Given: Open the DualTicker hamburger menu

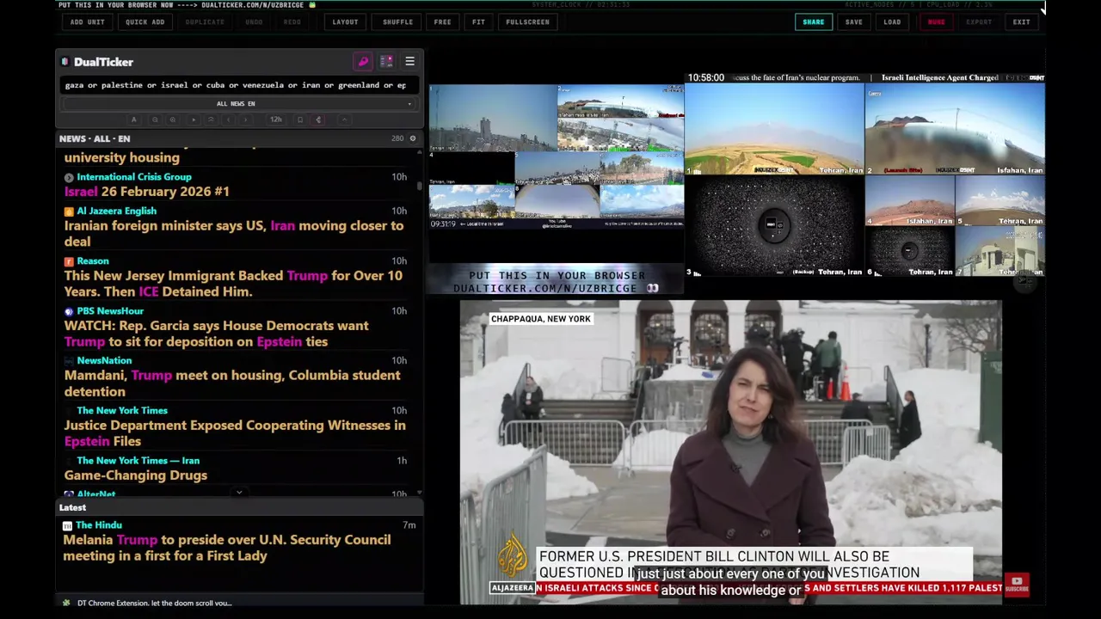Looking at the screenshot, I should (x=409, y=62).
